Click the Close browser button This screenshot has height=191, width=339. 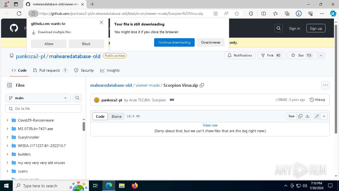tap(211, 42)
